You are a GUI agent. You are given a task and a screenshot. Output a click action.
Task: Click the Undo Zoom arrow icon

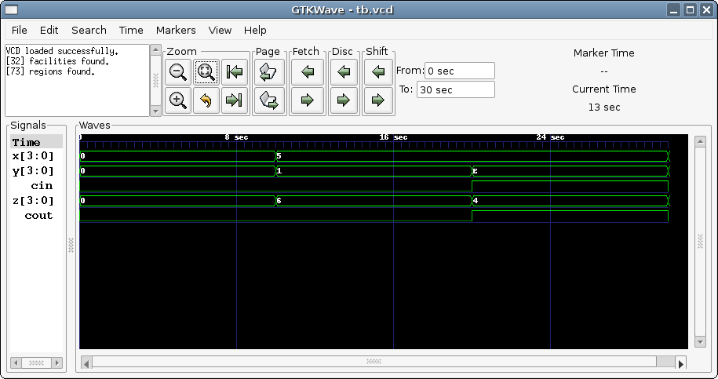point(206,100)
